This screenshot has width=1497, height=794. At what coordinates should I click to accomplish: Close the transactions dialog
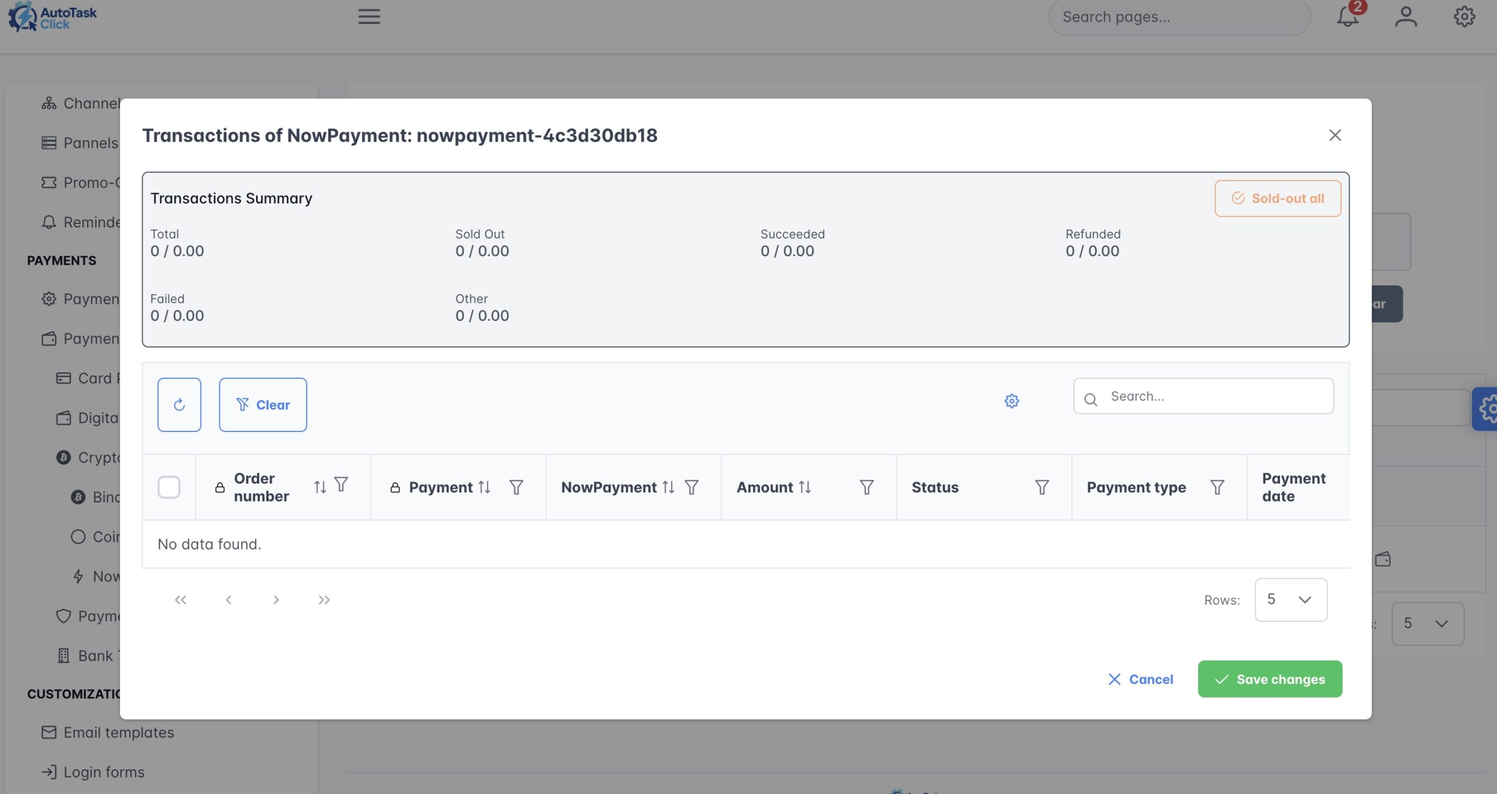pos(1335,136)
